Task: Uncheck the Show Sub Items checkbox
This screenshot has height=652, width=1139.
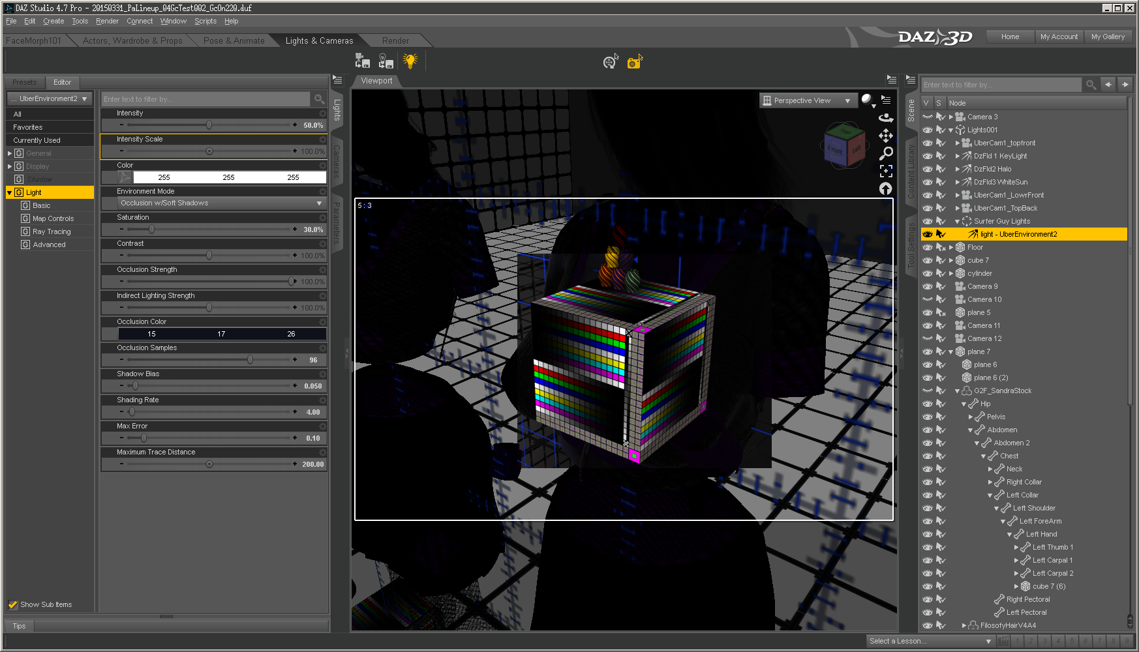Action: pyautogui.click(x=12, y=604)
